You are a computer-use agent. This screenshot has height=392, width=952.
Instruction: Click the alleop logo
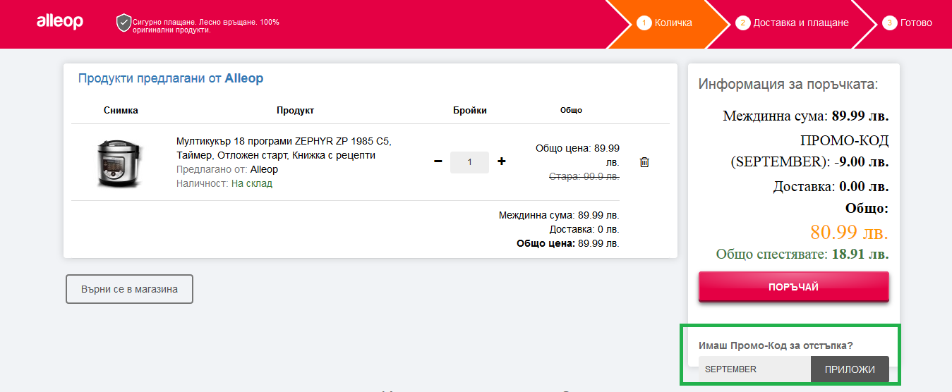[60, 23]
